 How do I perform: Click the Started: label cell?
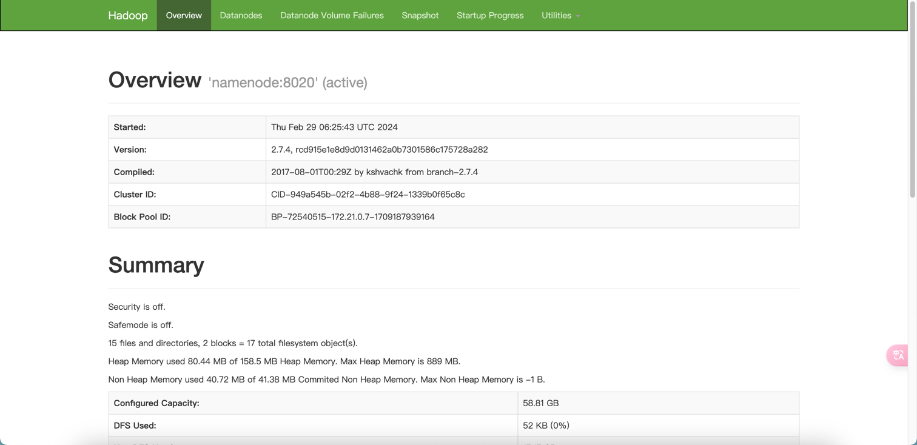tap(187, 127)
